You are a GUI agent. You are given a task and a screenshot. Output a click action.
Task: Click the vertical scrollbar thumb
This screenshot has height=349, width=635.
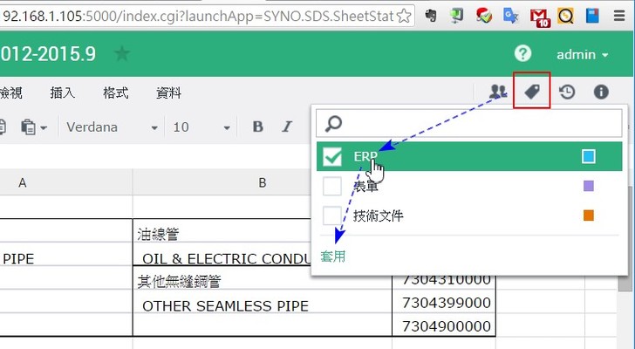click(624, 239)
